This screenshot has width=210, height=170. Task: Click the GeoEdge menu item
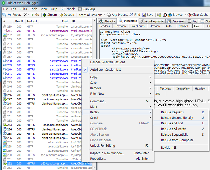87,9
